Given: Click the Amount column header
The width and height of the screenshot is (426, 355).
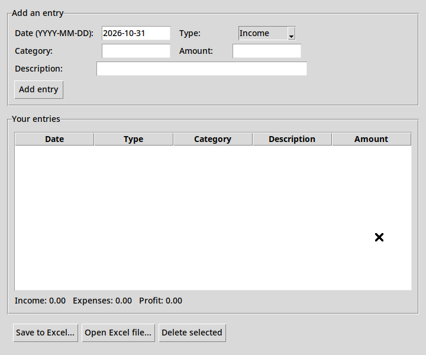Looking at the screenshot, I should tap(372, 139).
